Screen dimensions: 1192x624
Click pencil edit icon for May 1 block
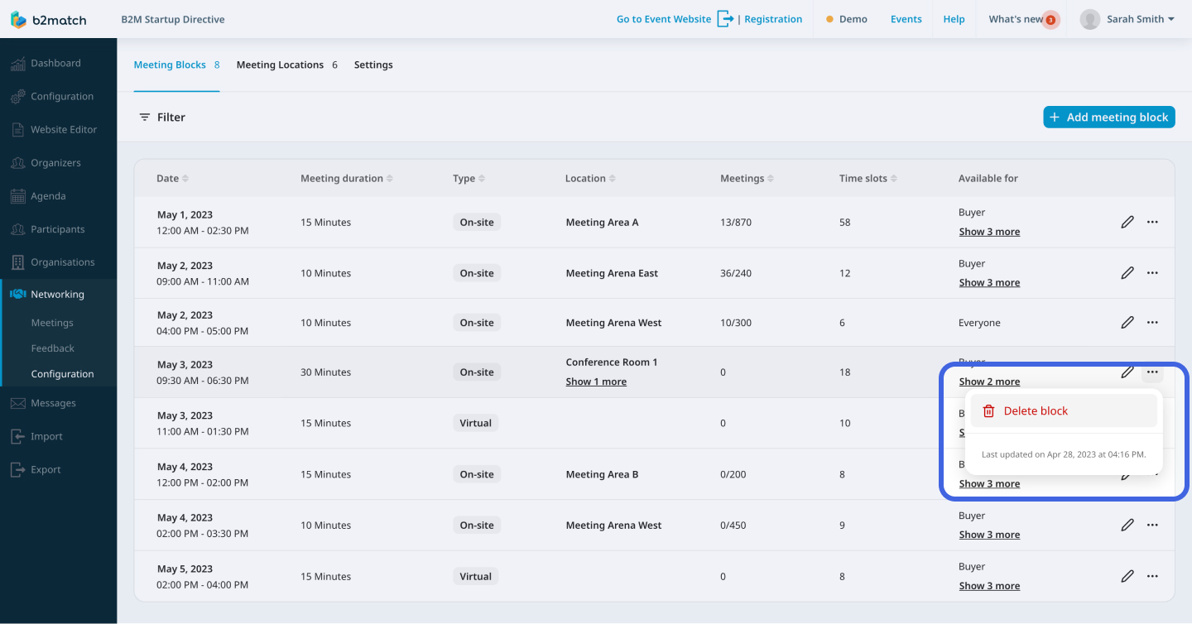tap(1127, 222)
